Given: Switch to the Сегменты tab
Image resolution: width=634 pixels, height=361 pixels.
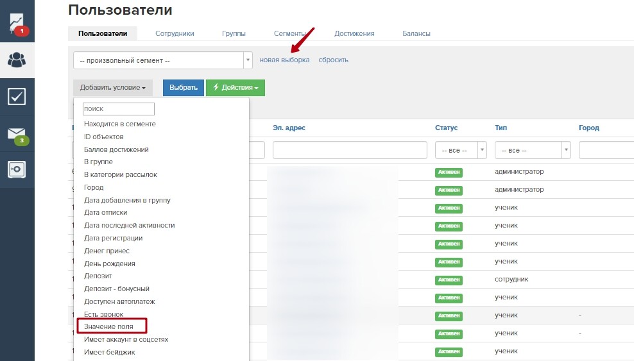Looking at the screenshot, I should point(289,33).
